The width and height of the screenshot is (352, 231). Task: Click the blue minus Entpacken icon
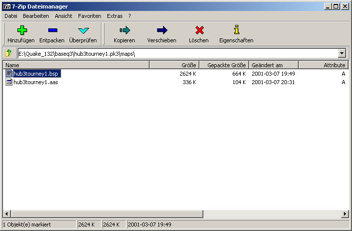[53, 30]
